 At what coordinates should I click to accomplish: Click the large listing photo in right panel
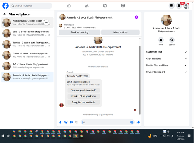pyautogui.click(x=166, y=20)
